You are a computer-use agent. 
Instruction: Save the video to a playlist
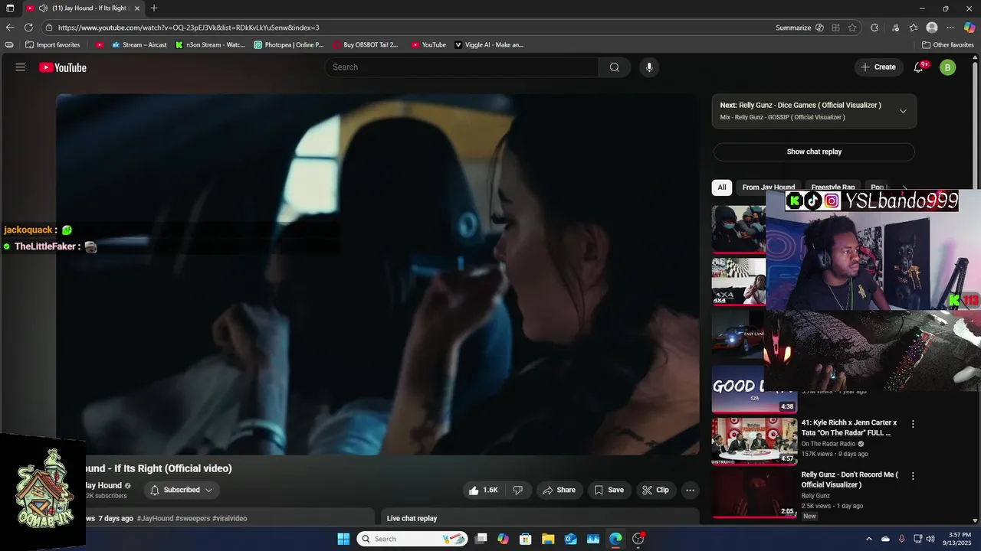point(609,490)
